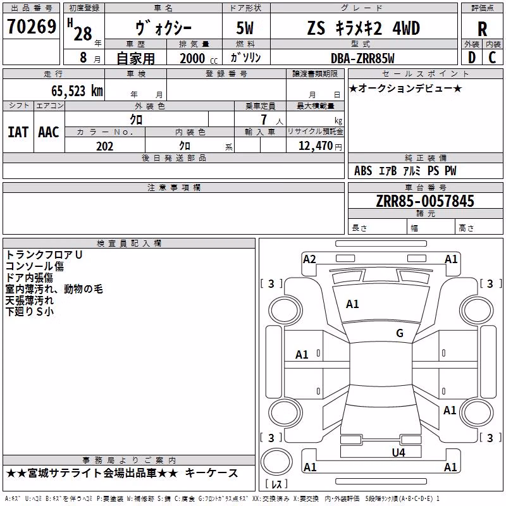
Task: Click the chassis number ZRR85-0057845
Action: click(425, 201)
